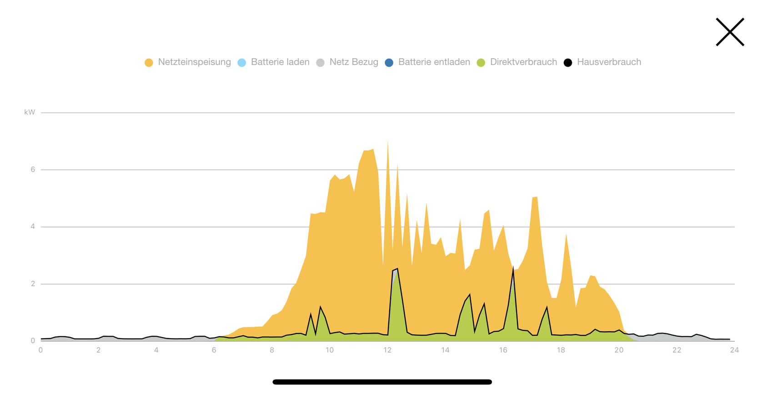773x393 pixels.
Task: Click the Hausverbrauch line peak just after 12
Action: click(397, 269)
